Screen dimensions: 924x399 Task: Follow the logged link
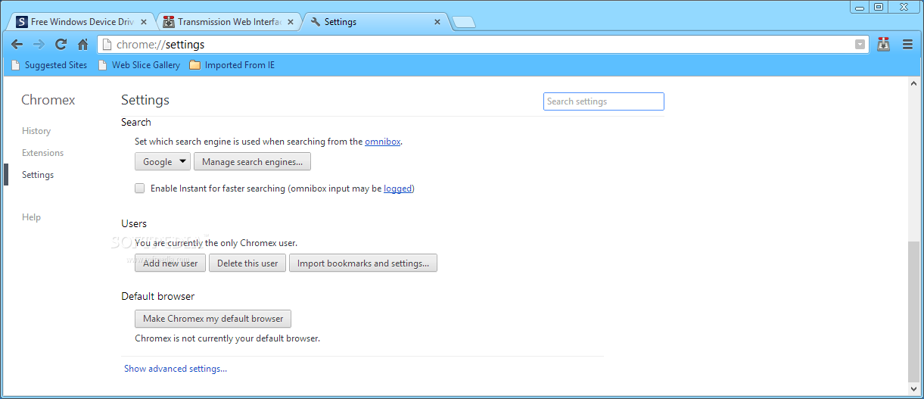(397, 189)
